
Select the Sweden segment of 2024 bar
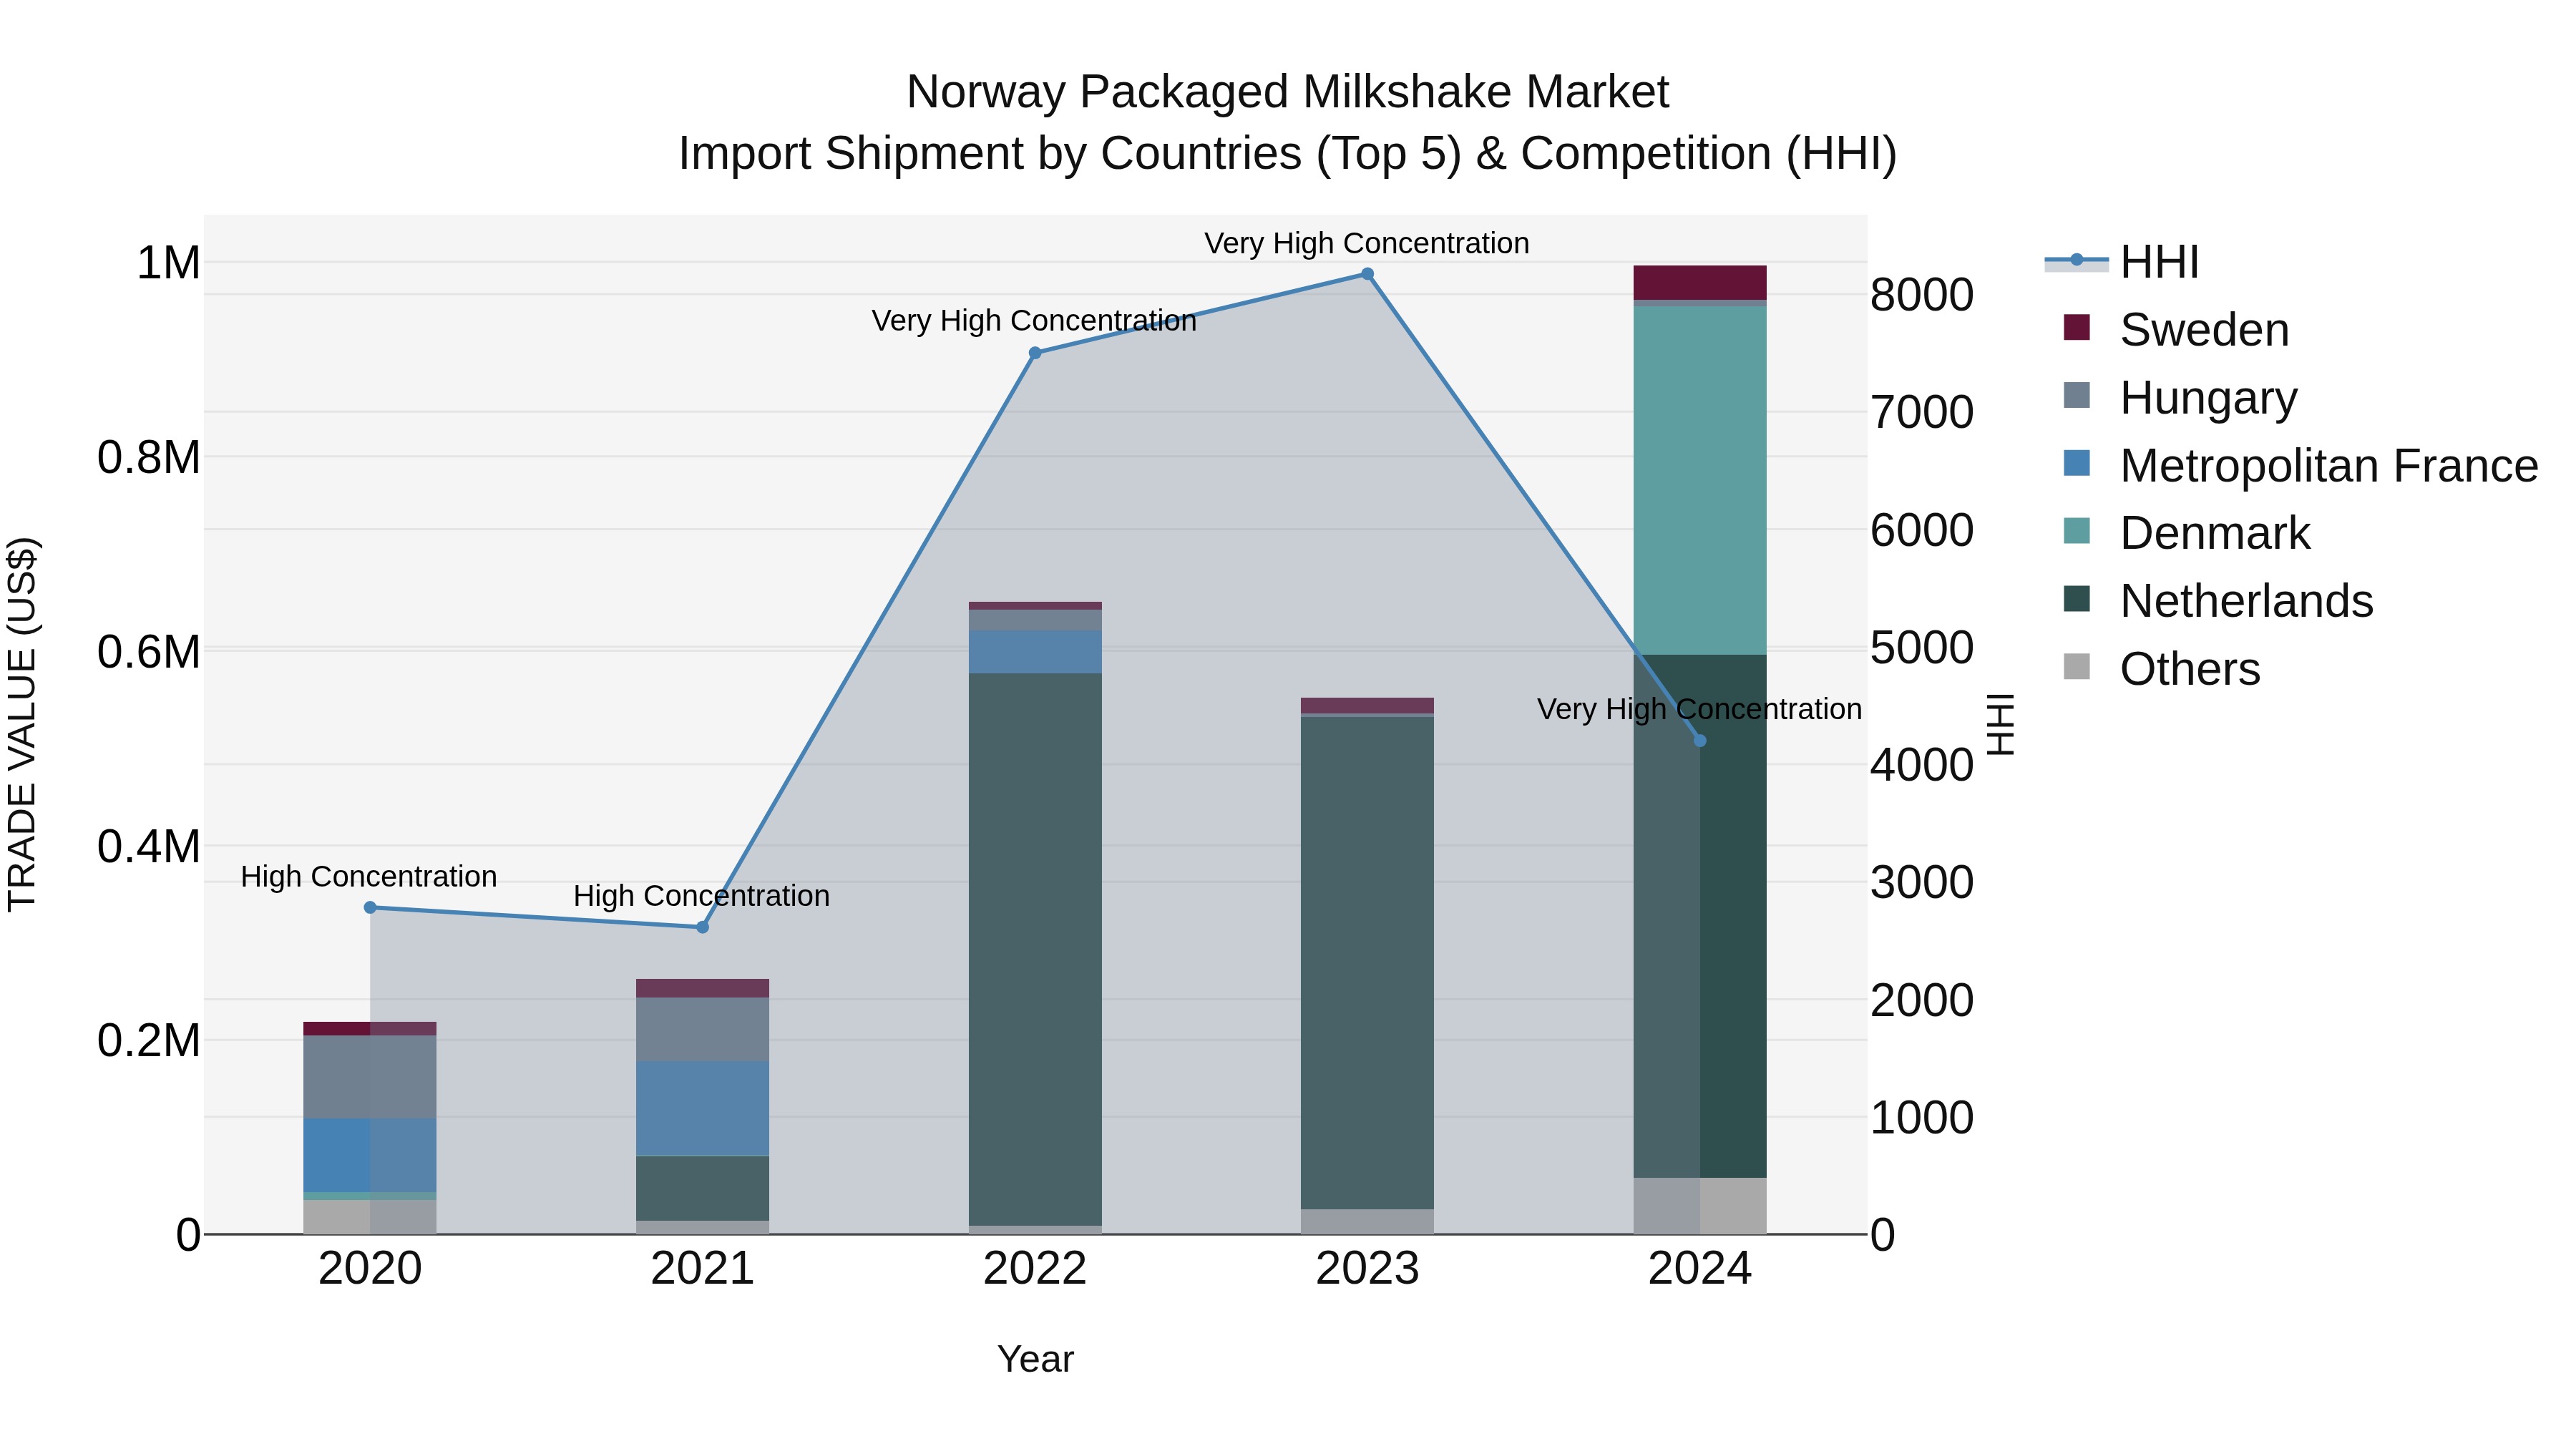[1700, 283]
